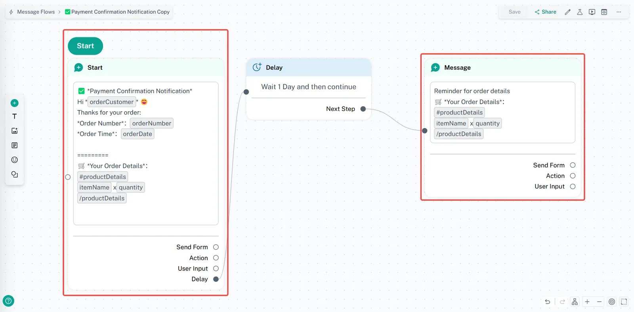Click the pencil rename icon
This screenshot has width=634, height=312.
click(567, 12)
